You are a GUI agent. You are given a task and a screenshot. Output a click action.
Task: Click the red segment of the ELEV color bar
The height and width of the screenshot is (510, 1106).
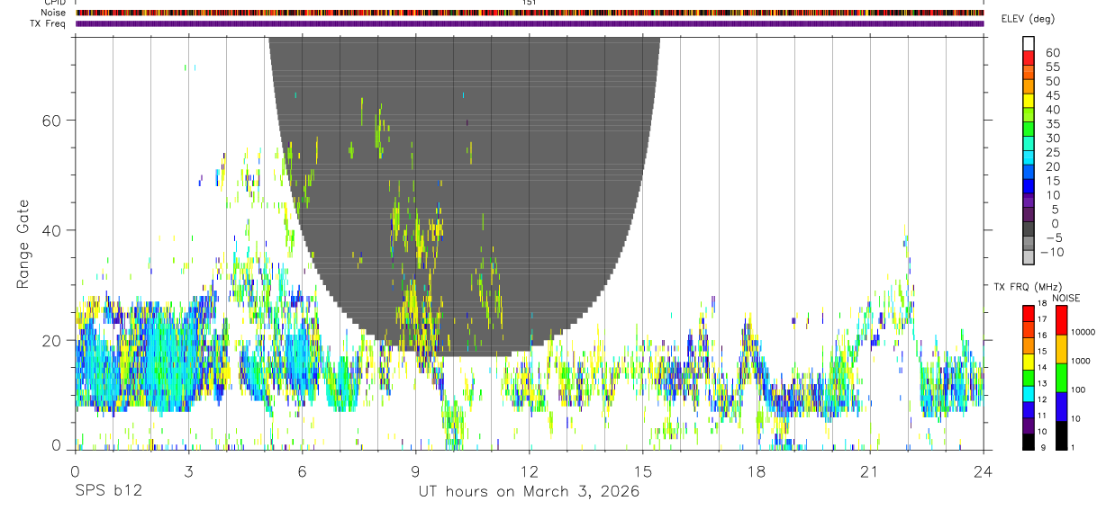1029,58
